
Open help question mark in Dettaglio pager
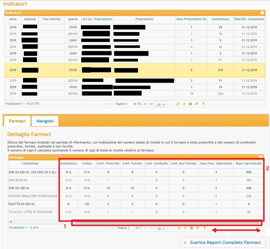coord(204,228)
